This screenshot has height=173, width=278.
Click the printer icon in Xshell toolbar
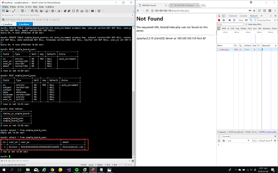(41, 11)
